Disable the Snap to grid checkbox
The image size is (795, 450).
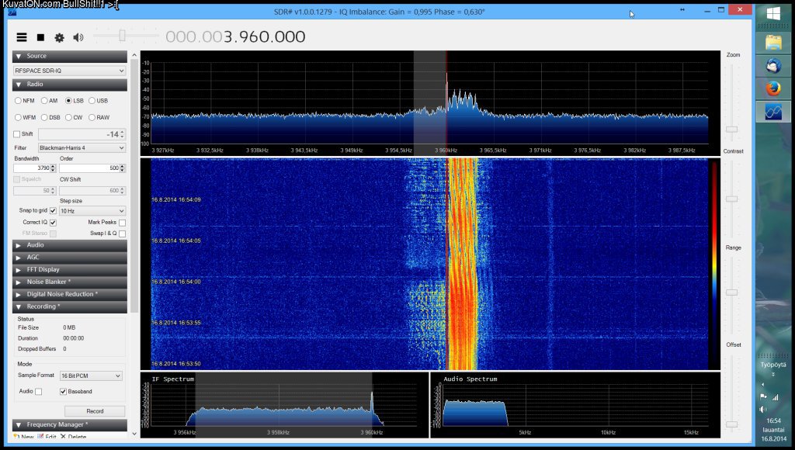53,210
